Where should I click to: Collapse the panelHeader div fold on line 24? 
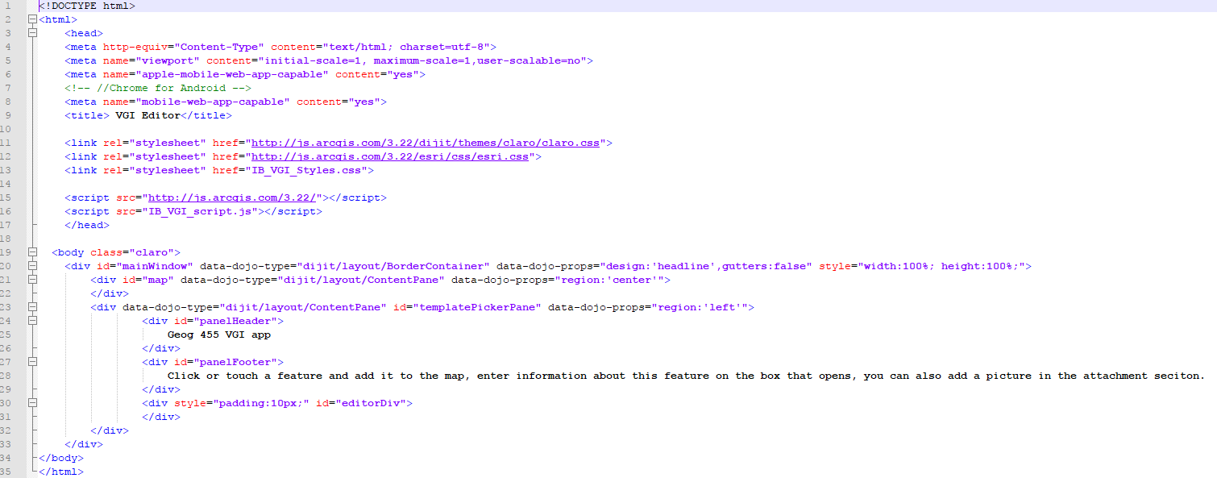coord(32,321)
